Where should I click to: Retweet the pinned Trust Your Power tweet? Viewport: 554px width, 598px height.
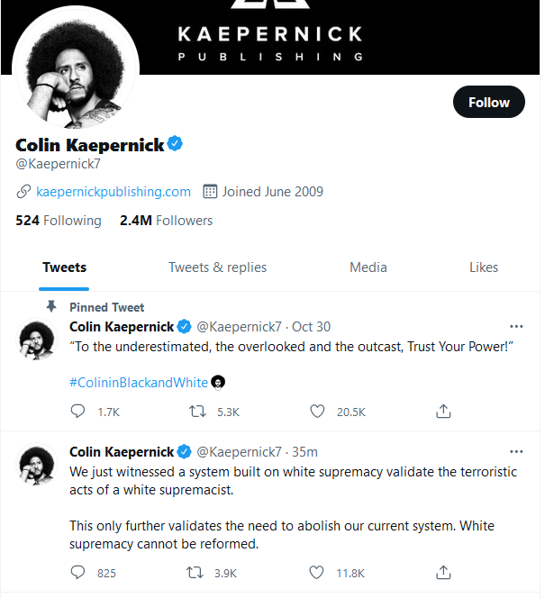pyautogui.click(x=197, y=412)
